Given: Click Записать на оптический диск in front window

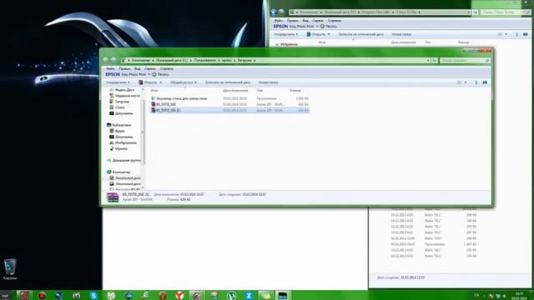Looking at the screenshot, I should click(228, 82).
